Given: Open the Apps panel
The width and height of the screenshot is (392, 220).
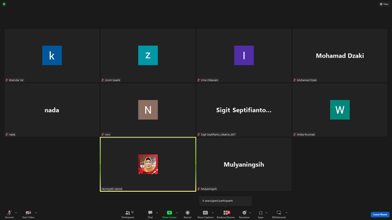Looking at the screenshot, I should click(x=260, y=214).
